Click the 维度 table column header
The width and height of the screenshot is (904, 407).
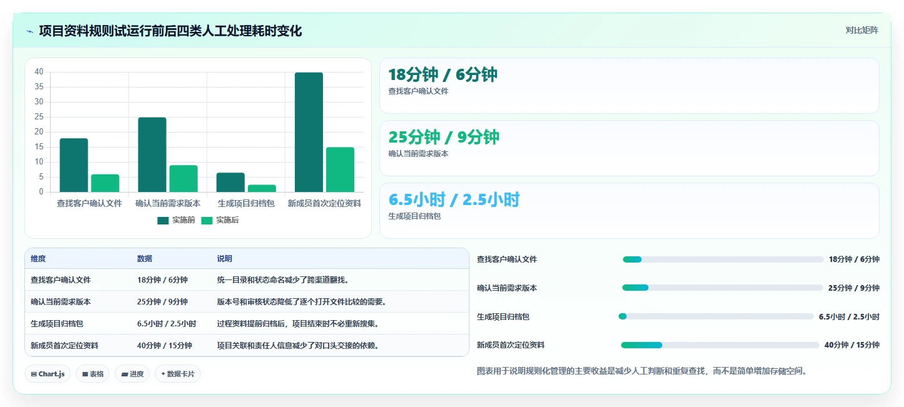coord(38,259)
